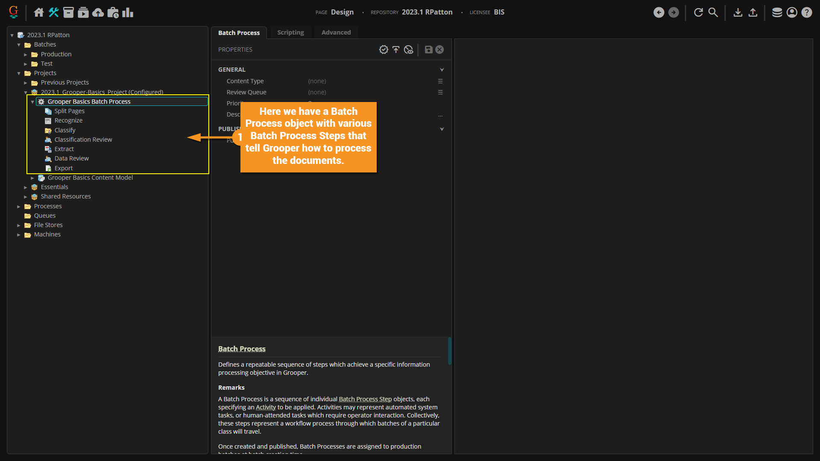The image size is (820, 461).
Task: Switch to the Advanced tab
Action: pos(336,32)
